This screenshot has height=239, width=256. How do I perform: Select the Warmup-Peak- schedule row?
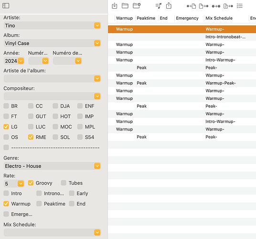[x=182, y=83]
